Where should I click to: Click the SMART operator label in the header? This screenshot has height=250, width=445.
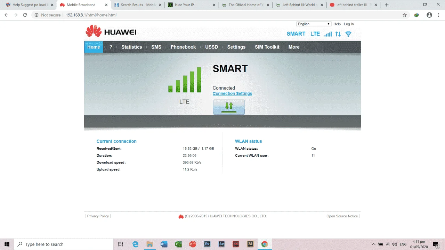coord(296,34)
